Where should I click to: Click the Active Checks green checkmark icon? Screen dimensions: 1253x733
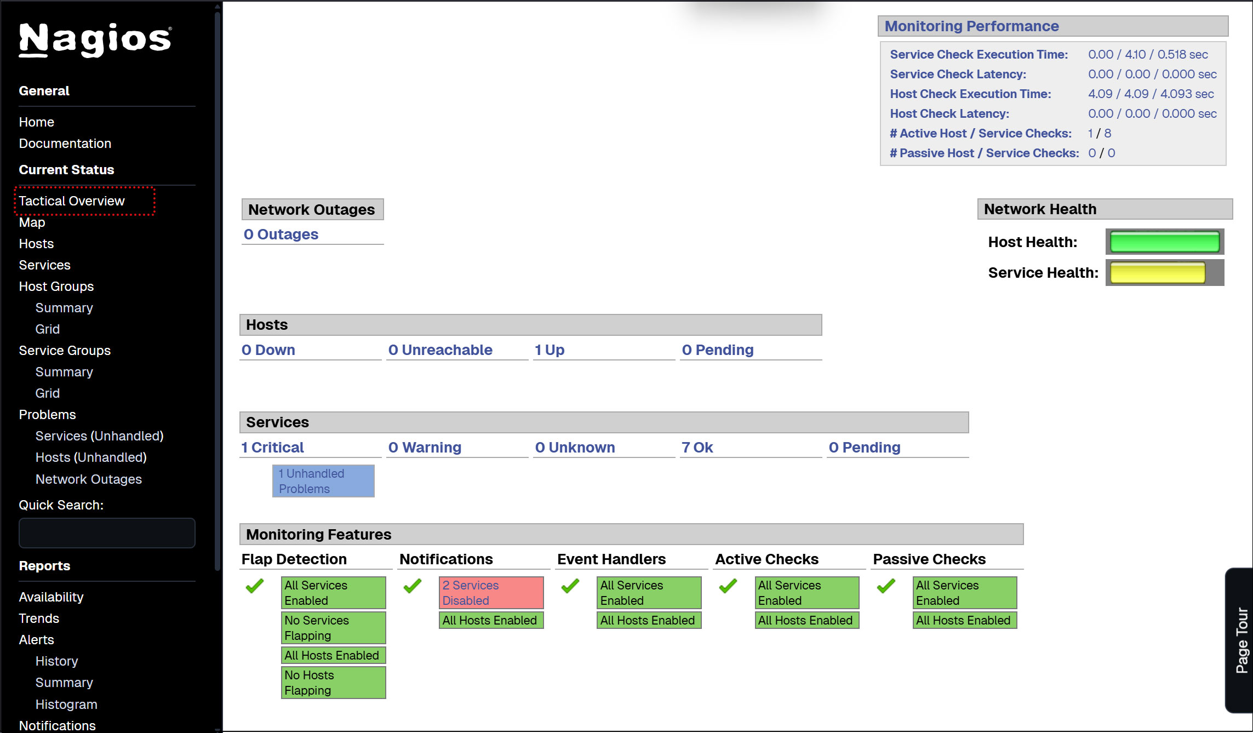(x=728, y=586)
